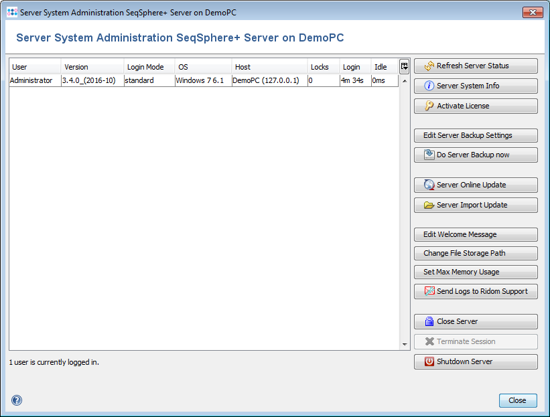The height and width of the screenshot is (417, 550).
Task: Open Edit Server Backup Settings
Action: [476, 135]
